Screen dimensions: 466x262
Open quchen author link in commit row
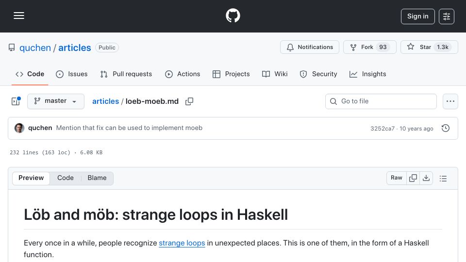coord(40,128)
